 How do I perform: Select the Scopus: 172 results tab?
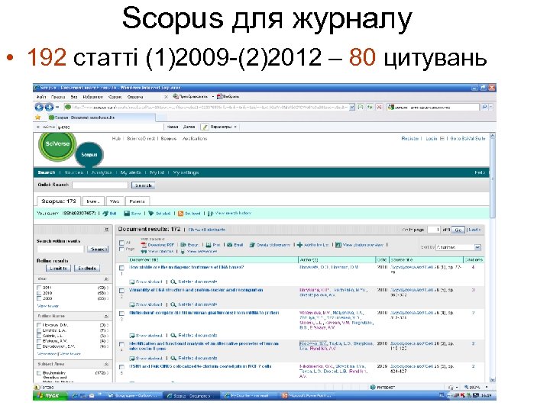[59, 201]
